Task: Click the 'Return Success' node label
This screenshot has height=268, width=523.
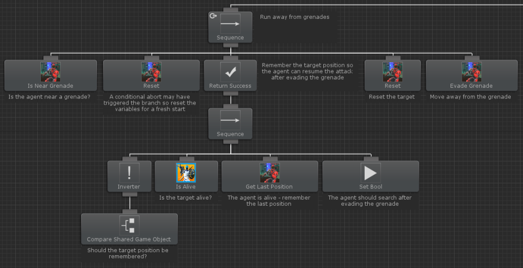Action: (230, 86)
